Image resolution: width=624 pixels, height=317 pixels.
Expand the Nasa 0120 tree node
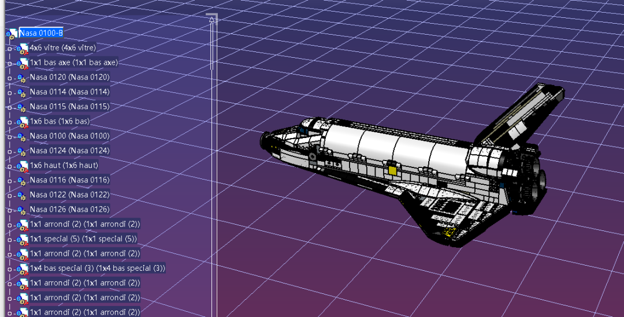[10, 79]
